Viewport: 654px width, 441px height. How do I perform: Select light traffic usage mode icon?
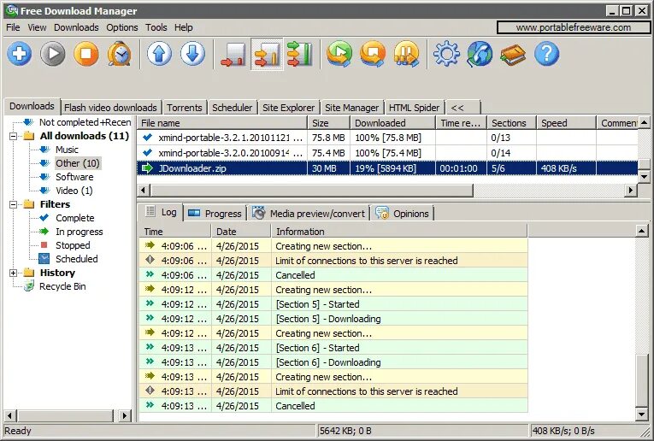233,54
